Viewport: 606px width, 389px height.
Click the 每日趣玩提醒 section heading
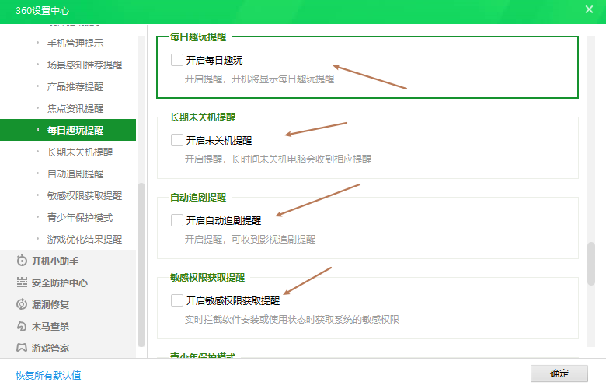(x=198, y=37)
